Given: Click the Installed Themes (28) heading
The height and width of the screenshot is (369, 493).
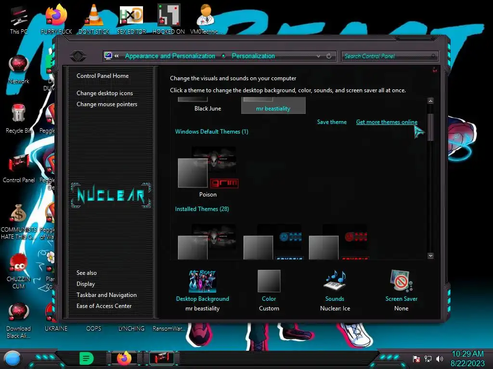Looking at the screenshot, I should [x=202, y=209].
